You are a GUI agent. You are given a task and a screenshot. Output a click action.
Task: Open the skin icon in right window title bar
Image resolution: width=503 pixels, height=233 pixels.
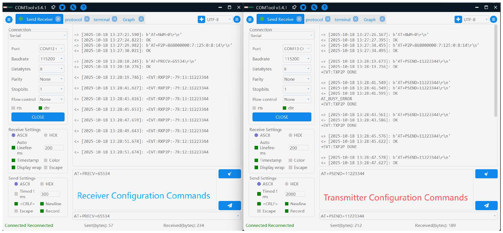pyautogui.click(x=303, y=7)
